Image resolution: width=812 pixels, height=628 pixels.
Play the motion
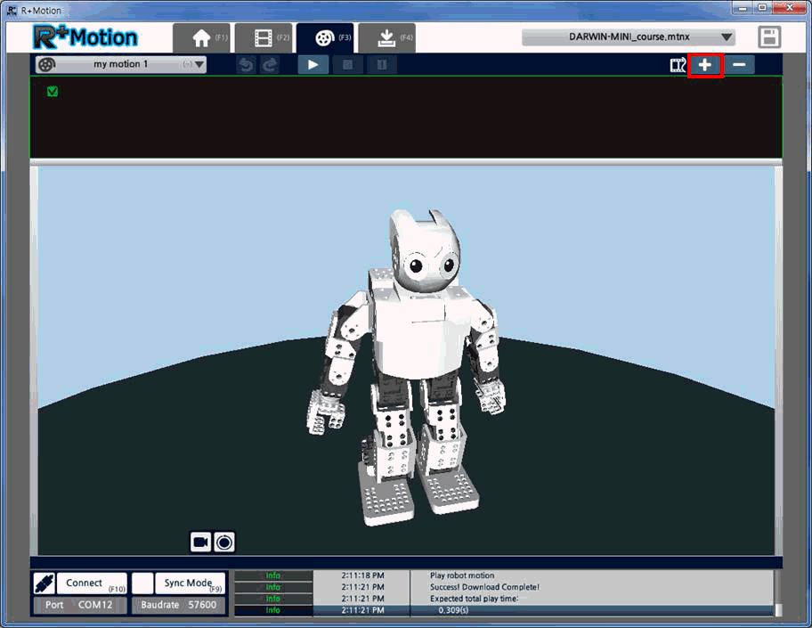click(313, 65)
